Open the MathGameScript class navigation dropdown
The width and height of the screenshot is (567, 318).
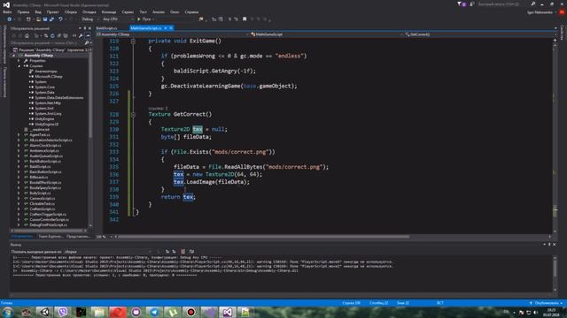[327, 34]
